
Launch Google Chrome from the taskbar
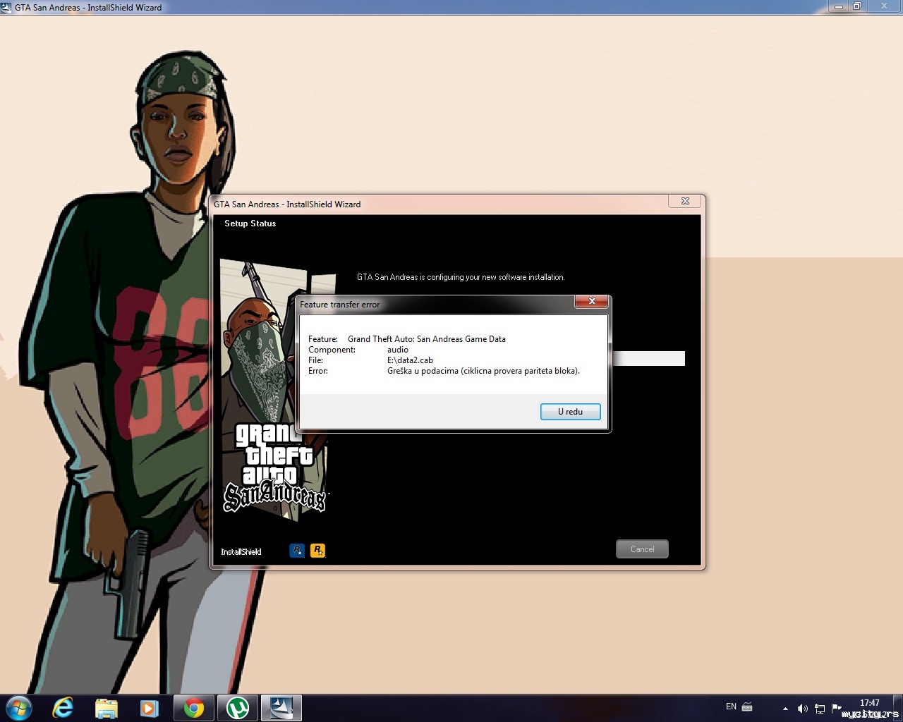pos(194,707)
